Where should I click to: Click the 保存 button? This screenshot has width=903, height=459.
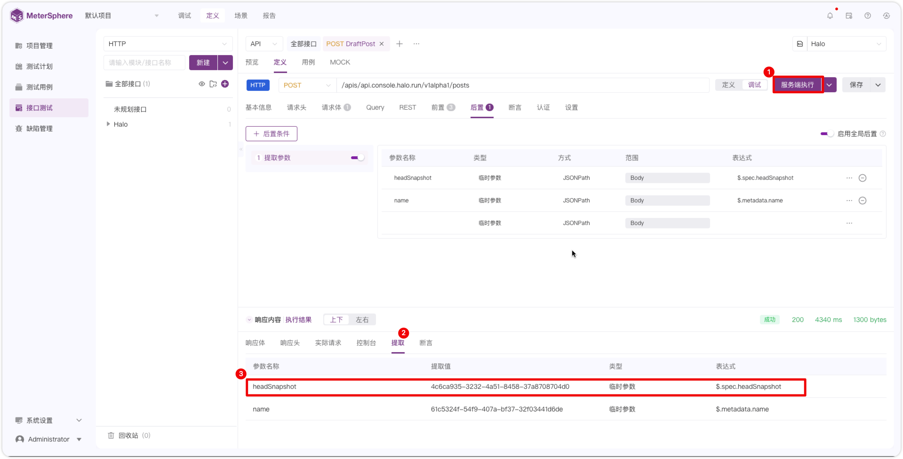[856, 85]
